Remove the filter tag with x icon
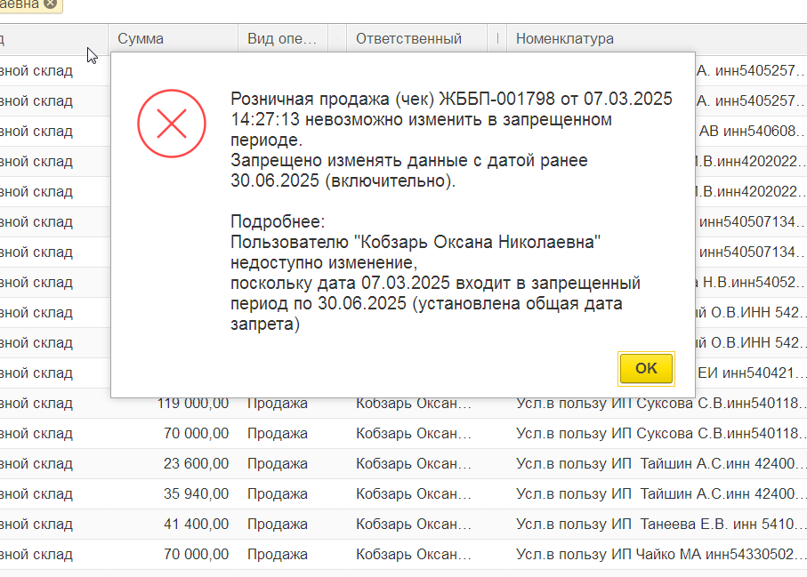The image size is (807, 577). tap(50, 4)
